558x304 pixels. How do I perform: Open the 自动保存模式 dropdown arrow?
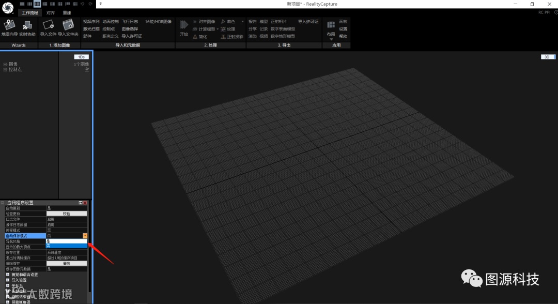point(85,236)
